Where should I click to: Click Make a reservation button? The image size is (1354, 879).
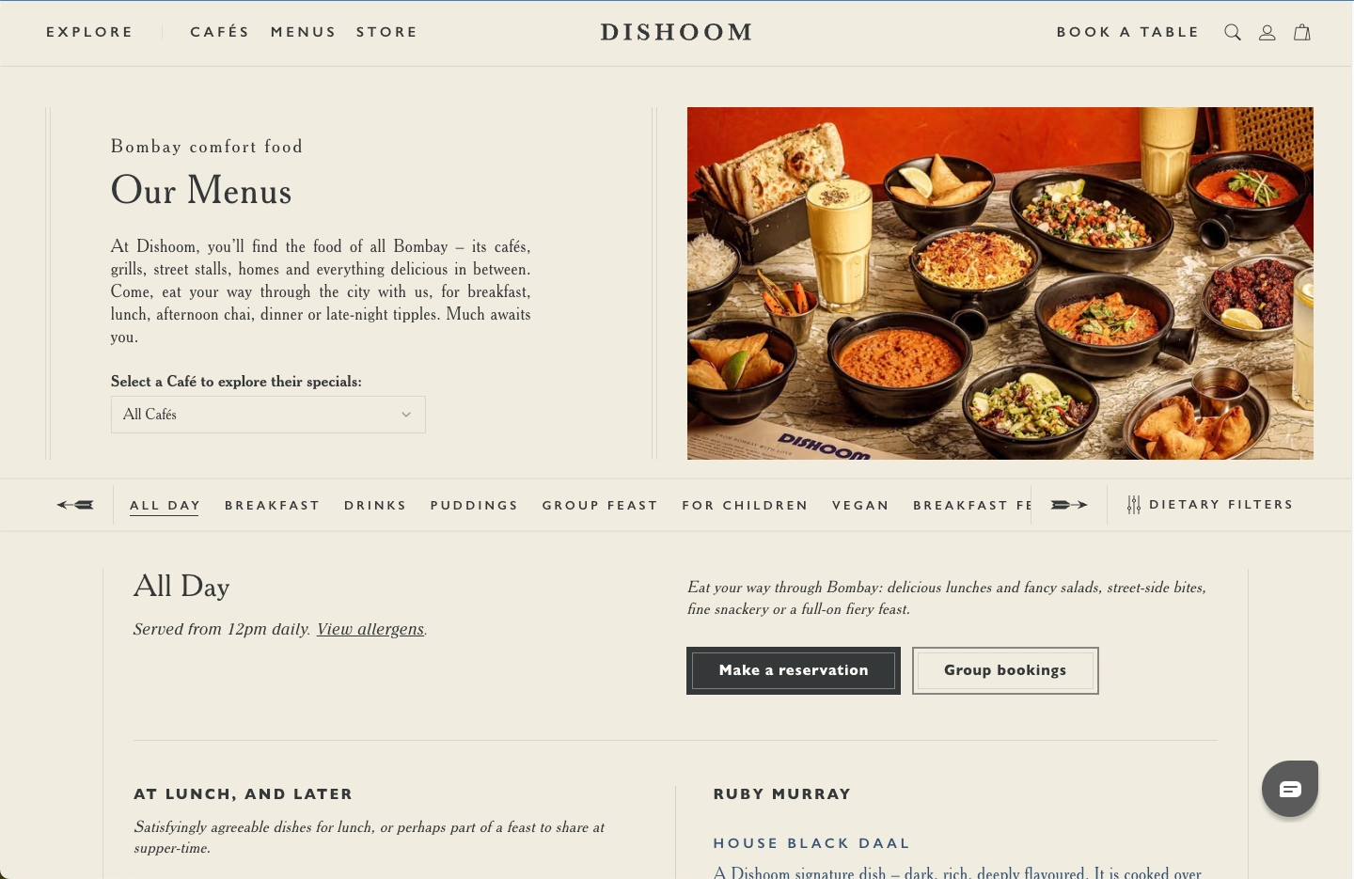pyautogui.click(x=794, y=670)
